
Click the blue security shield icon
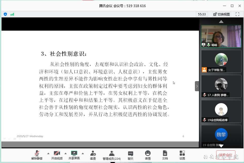5,14
